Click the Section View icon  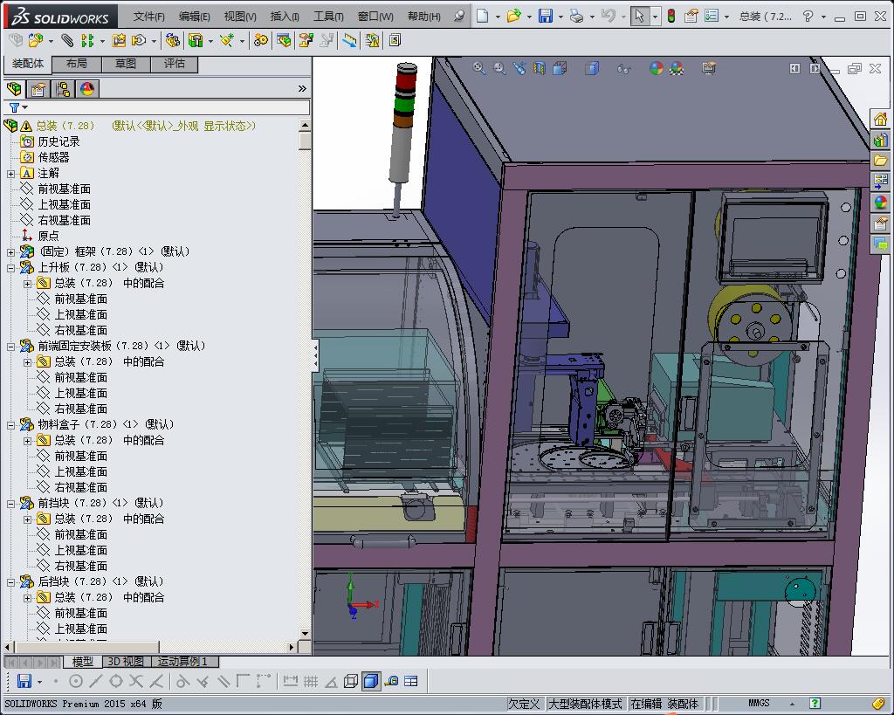tap(540, 68)
